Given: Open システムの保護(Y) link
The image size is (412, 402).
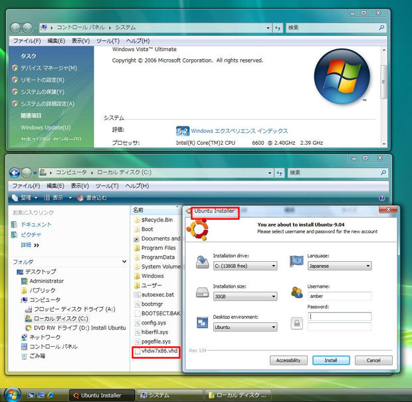Looking at the screenshot, I should point(43,92).
